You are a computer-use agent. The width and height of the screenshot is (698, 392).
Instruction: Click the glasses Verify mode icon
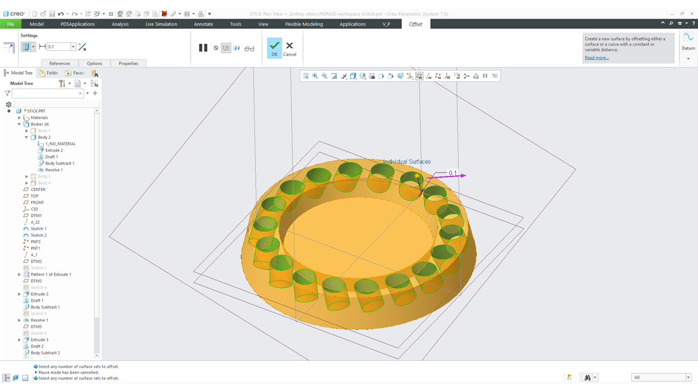pyautogui.click(x=249, y=48)
